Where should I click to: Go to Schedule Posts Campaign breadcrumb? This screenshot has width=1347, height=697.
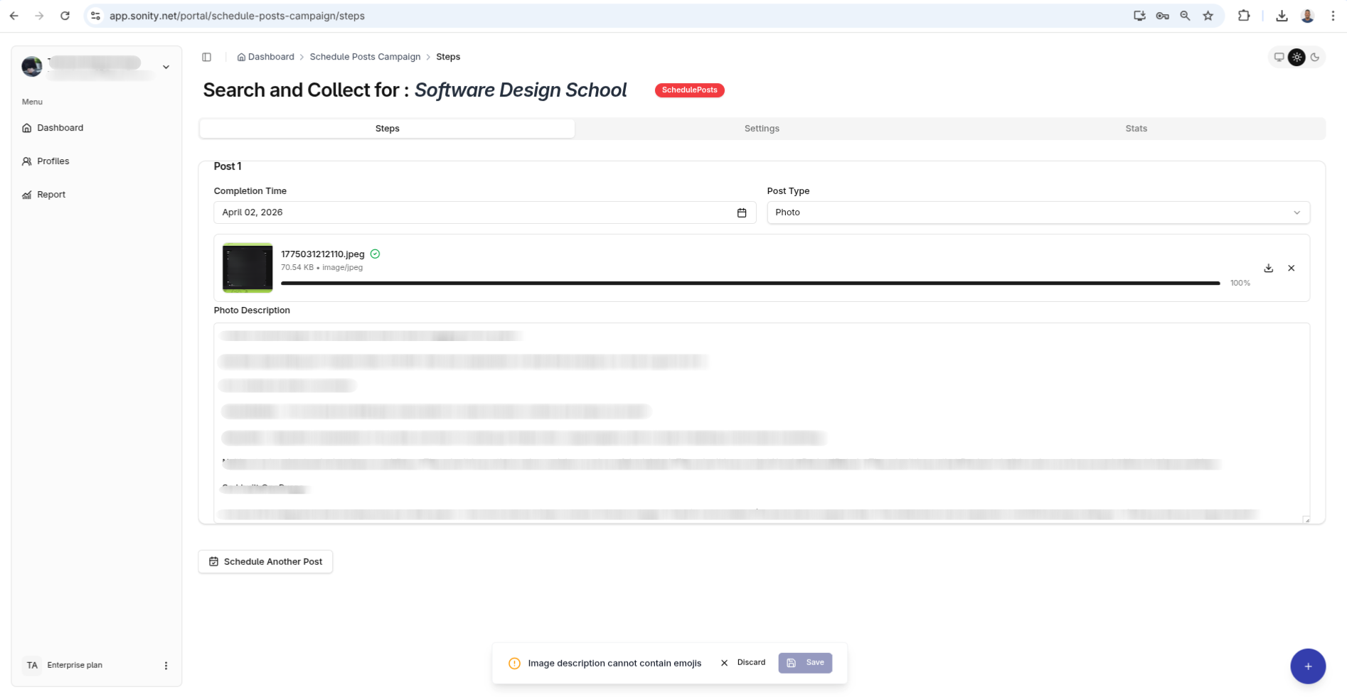[365, 57]
